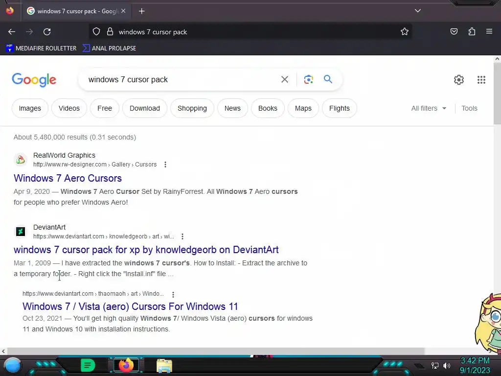Open the network tray icon
Image resolution: width=501 pixels, height=376 pixels.
tap(435, 365)
